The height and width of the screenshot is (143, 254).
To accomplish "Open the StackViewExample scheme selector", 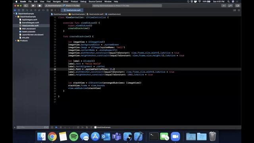I will tap(54, 6).
